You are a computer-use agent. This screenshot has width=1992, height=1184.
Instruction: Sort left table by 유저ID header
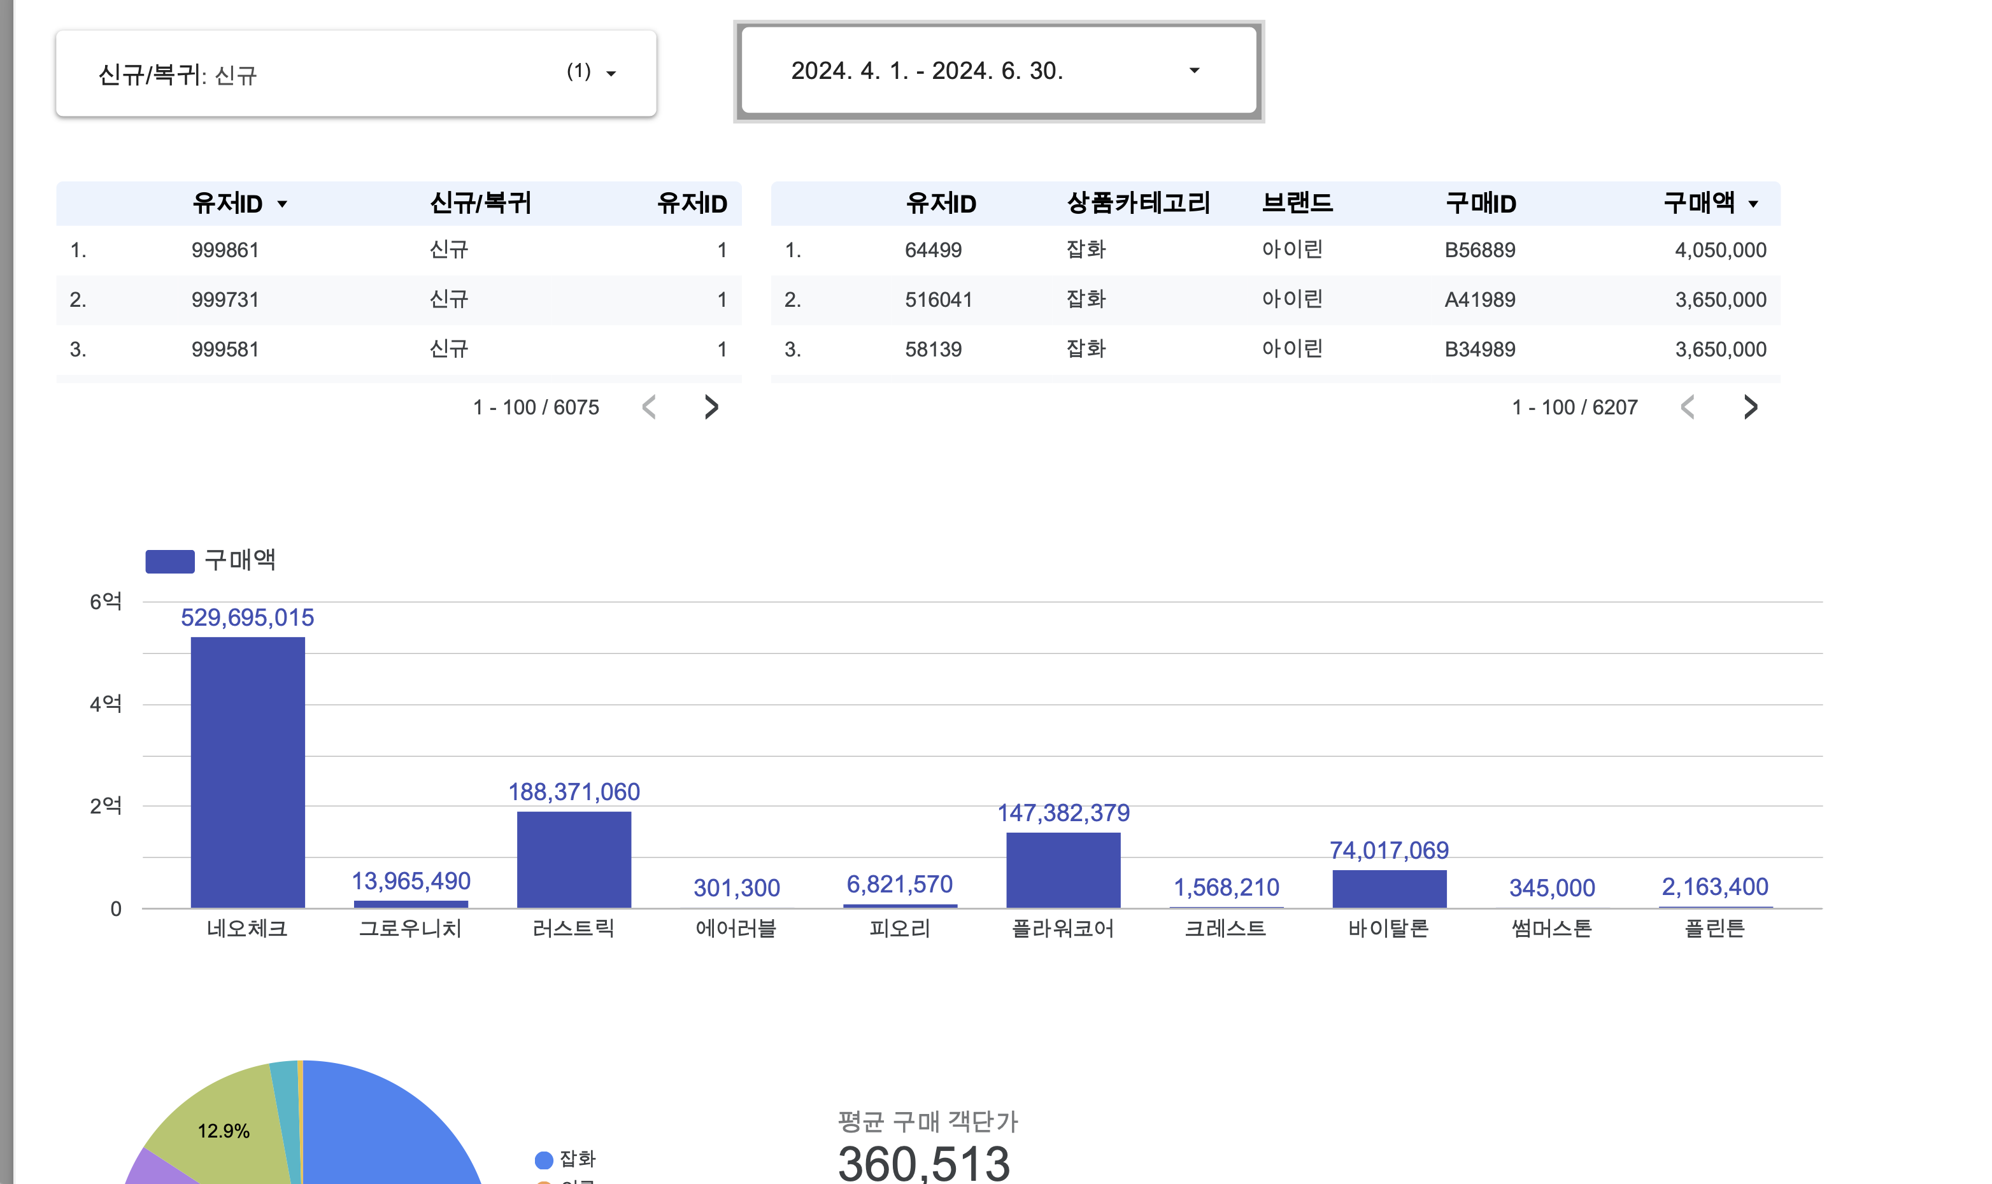point(227,204)
